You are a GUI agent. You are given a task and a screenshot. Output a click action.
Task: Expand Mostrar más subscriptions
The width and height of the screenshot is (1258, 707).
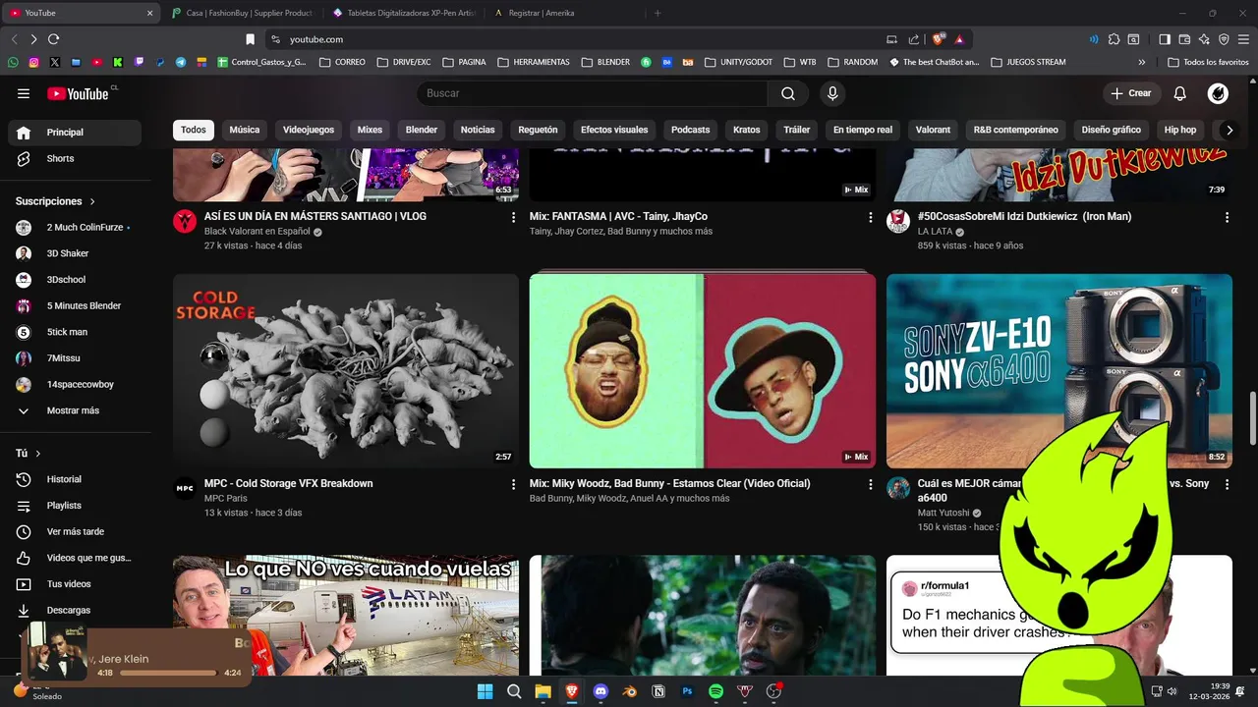pyautogui.click(x=75, y=410)
